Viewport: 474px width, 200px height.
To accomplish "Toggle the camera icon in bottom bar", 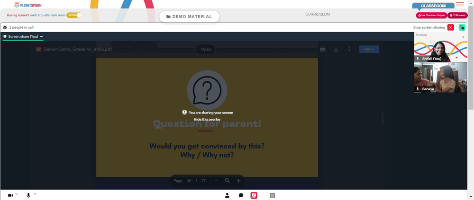I will coord(10,195).
